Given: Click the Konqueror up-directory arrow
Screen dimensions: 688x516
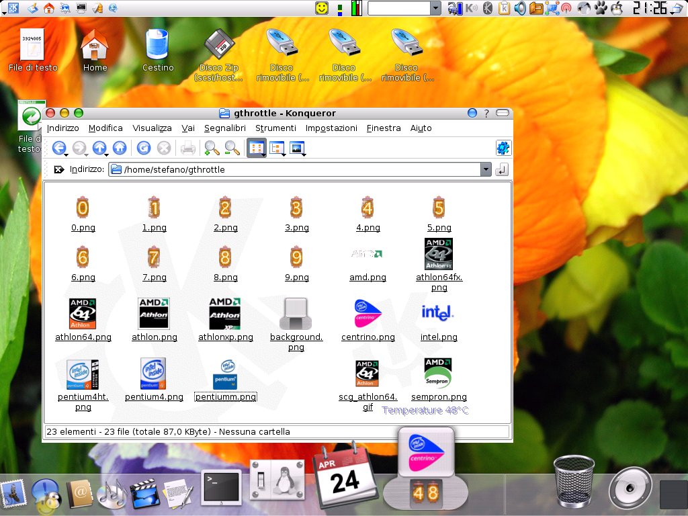Looking at the screenshot, I should 99,148.
